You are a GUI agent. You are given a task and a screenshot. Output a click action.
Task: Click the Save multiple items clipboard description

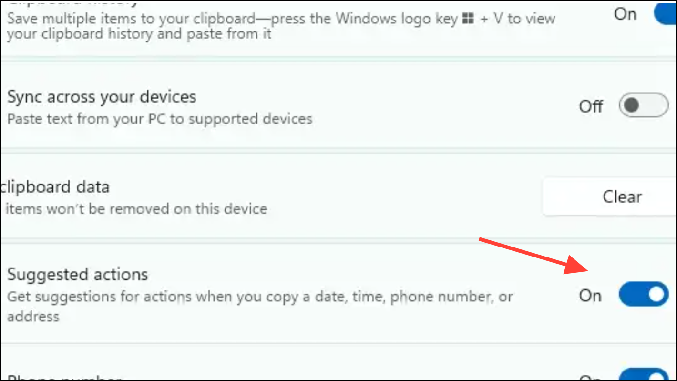tap(281, 26)
